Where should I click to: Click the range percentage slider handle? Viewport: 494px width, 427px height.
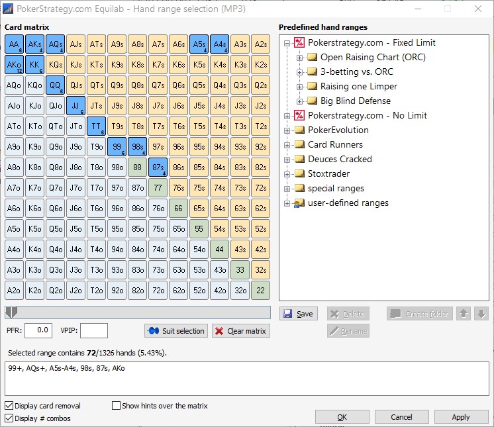click(x=11, y=312)
